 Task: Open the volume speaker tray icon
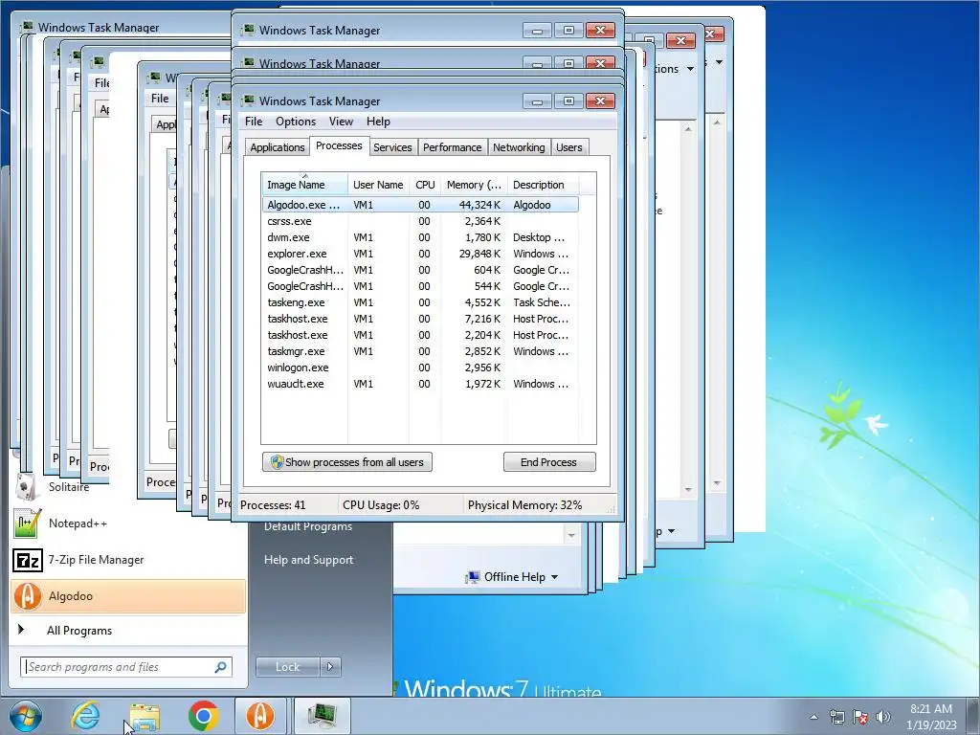(x=882, y=717)
